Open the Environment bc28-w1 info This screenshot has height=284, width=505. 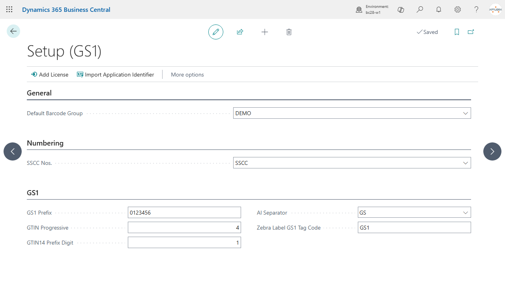372,9
